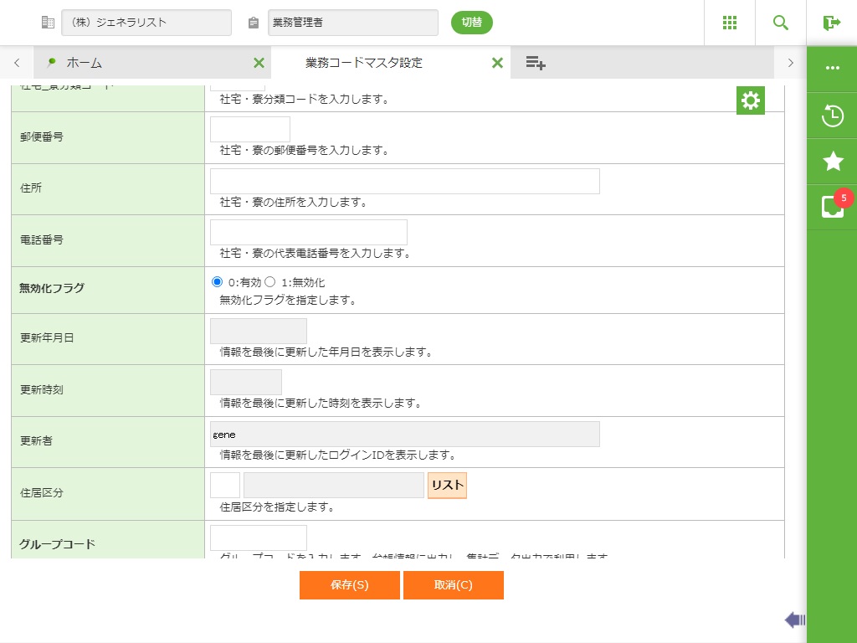Click the 取消(C) button
This screenshot has height=643, width=857.
coord(453,585)
